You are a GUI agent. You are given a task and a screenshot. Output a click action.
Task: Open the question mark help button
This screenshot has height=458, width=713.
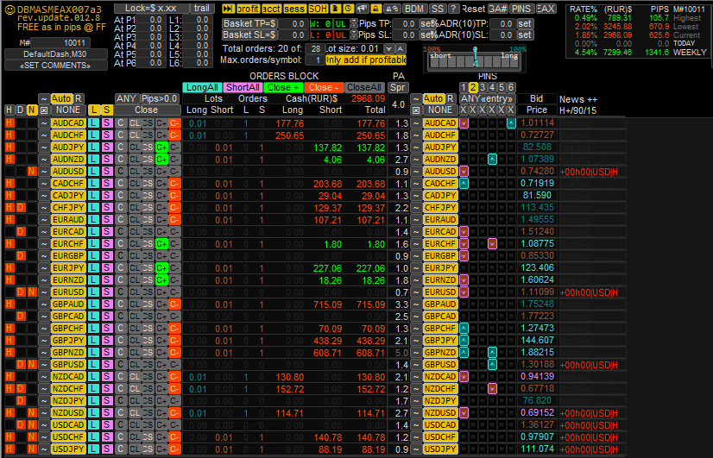pos(453,9)
